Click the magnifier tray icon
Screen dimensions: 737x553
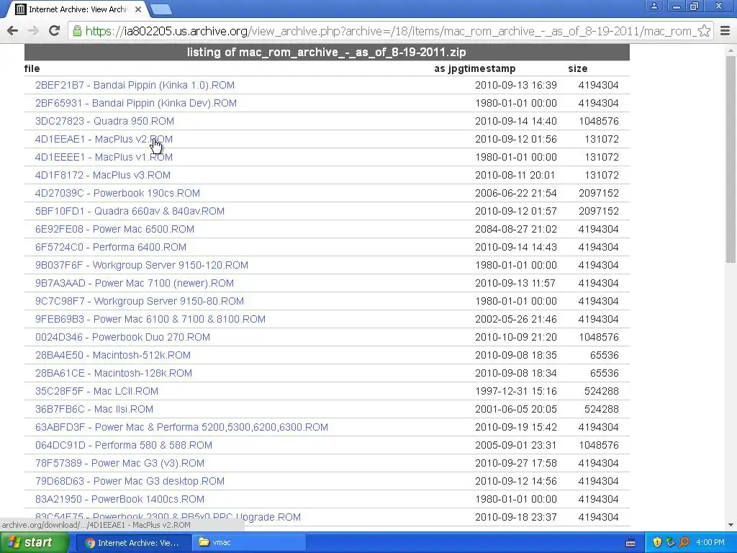tap(684, 543)
